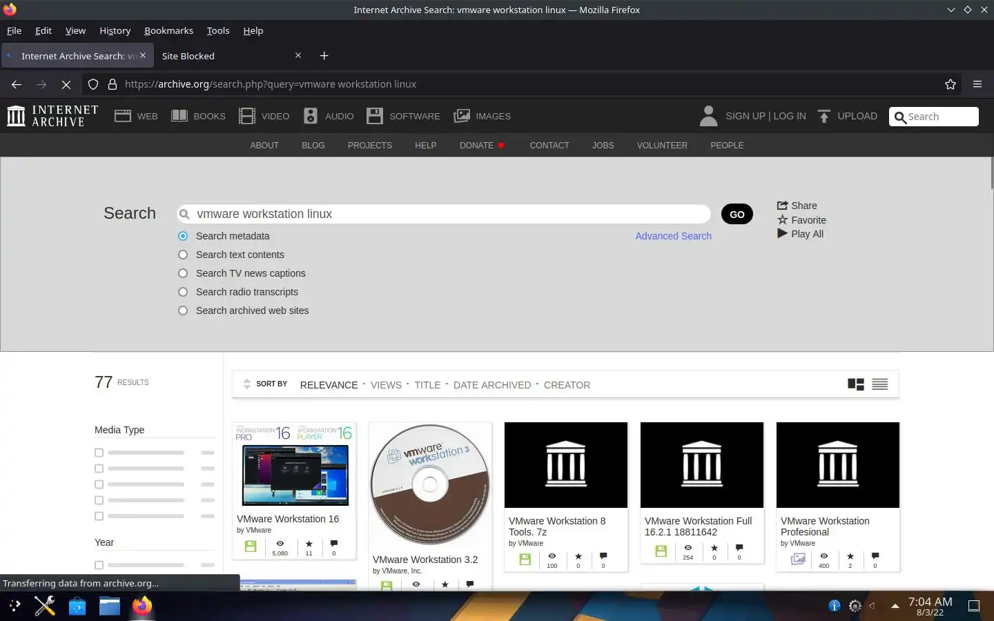994x621 pixels.
Task: Show the site security lock info
Action: click(113, 84)
